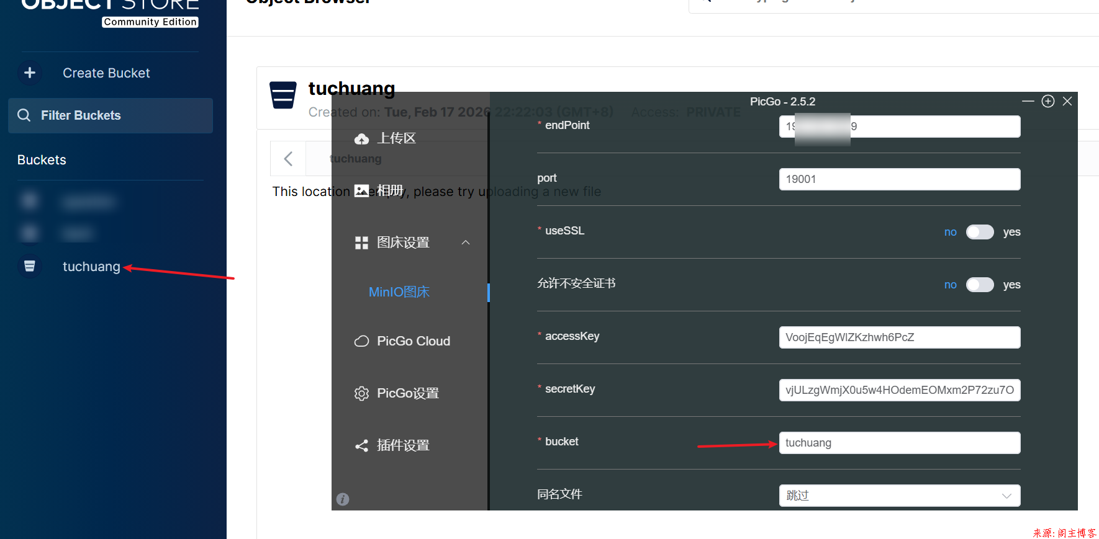Click the tuchuang breadcrumb path
Viewport: 1099px width, 539px height.
[x=355, y=159]
